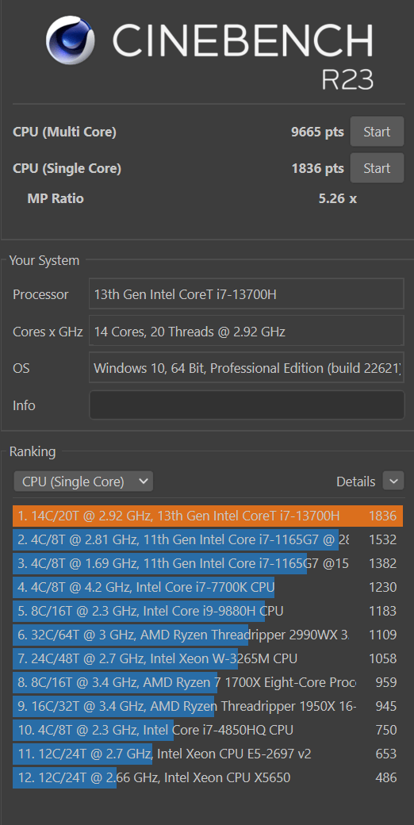Select the Xeon W-3265M ranking row
The width and height of the screenshot is (414, 825).
208,658
